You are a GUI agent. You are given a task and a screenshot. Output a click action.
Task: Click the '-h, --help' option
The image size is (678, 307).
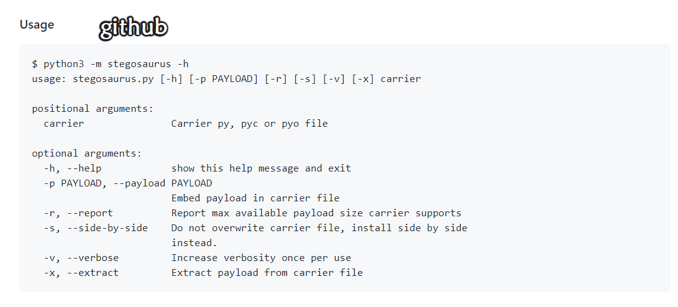[72, 168]
